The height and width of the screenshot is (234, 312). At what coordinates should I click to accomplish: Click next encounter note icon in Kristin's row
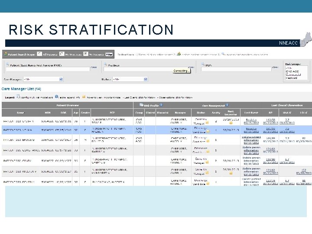231,173
